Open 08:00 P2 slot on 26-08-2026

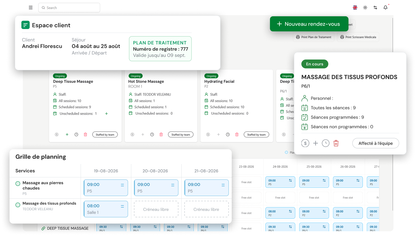click(x=348, y=213)
